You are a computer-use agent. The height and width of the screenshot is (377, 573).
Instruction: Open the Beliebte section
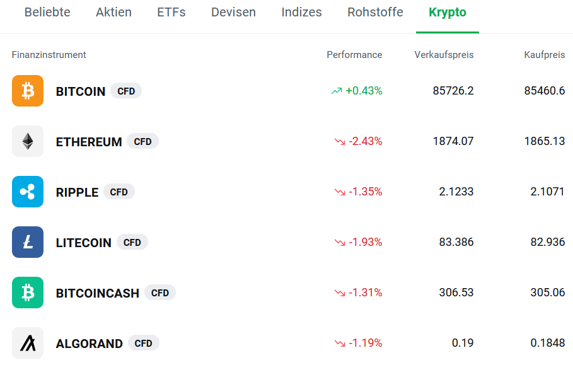(x=47, y=11)
